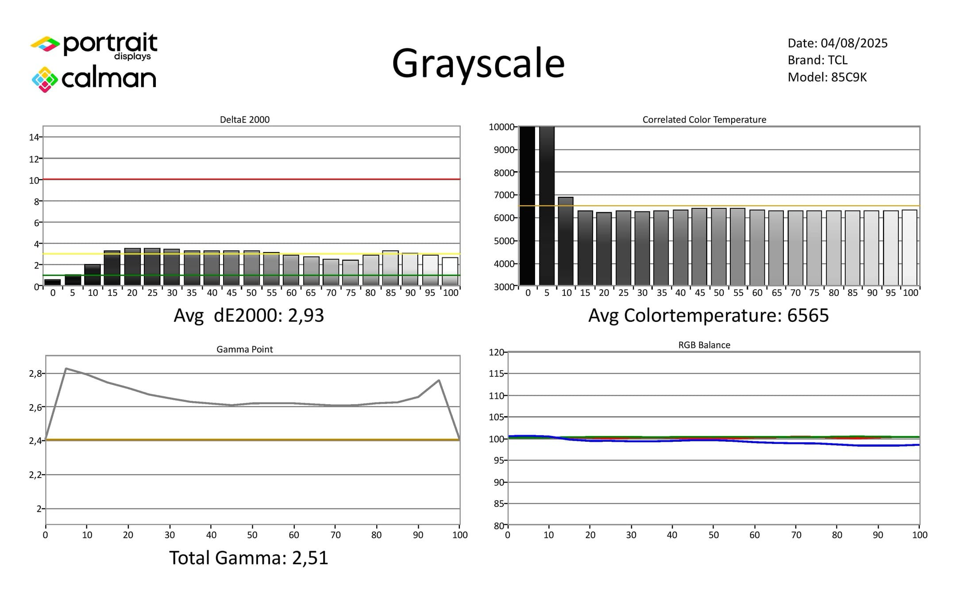The height and width of the screenshot is (597, 956).
Task: Click the DeltaE bar for 0 percent gray
Action: point(53,282)
